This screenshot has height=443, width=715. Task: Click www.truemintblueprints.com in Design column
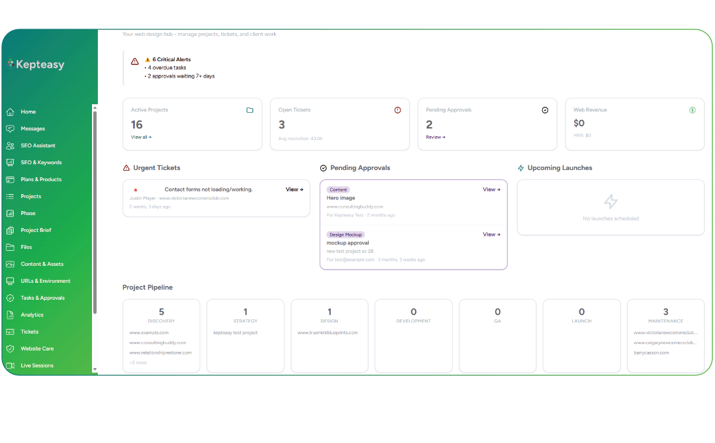327,333
